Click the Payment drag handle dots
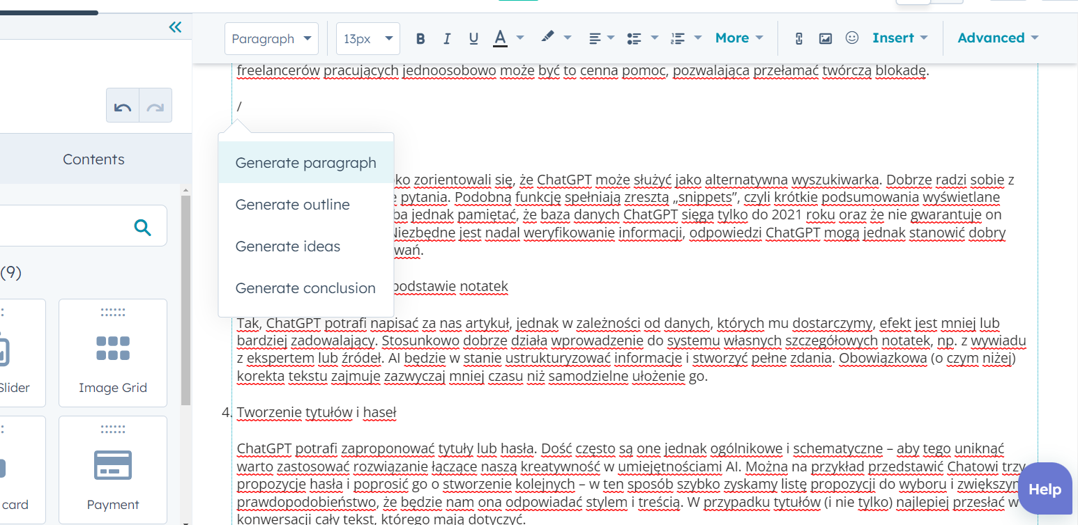Screen dimensions: 1078x525 pyautogui.click(x=113, y=430)
